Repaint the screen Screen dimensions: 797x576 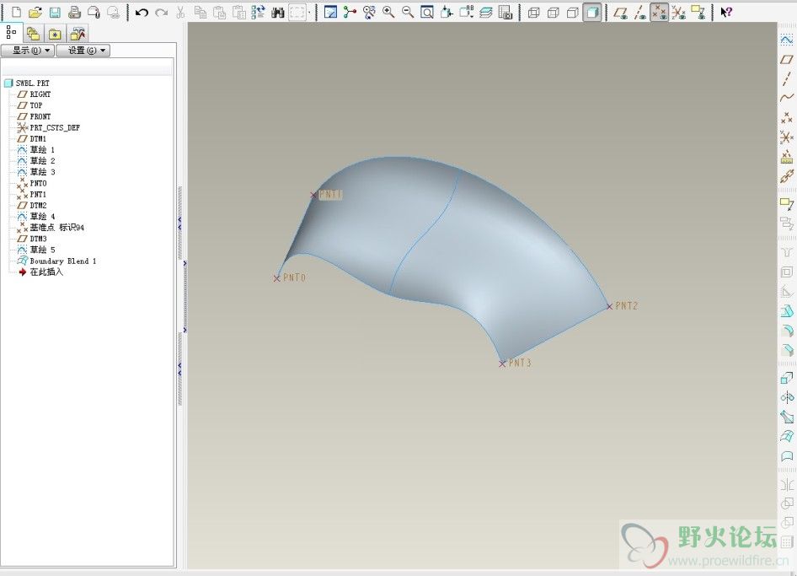[x=330, y=12]
